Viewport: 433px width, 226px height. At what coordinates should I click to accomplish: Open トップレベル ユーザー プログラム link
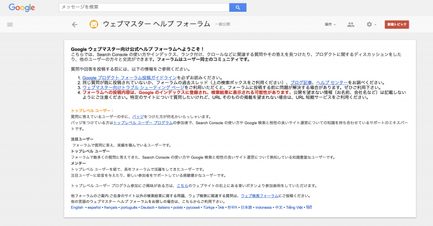(x=143, y=123)
